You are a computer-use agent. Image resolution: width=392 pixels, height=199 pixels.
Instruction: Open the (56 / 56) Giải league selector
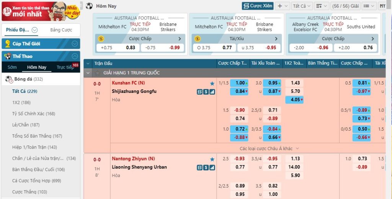pos(345,6)
